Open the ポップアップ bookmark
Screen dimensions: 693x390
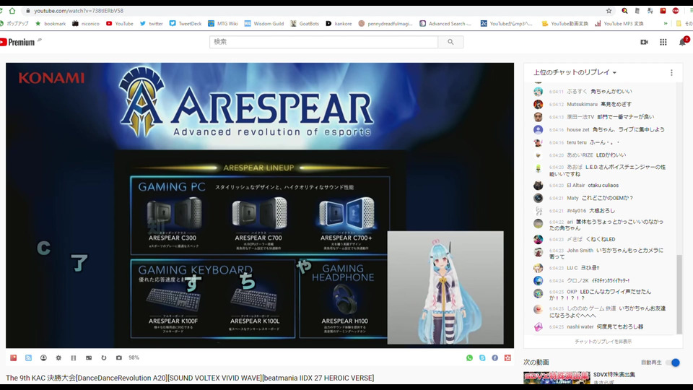pyautogui.click(x=14, y=23)
